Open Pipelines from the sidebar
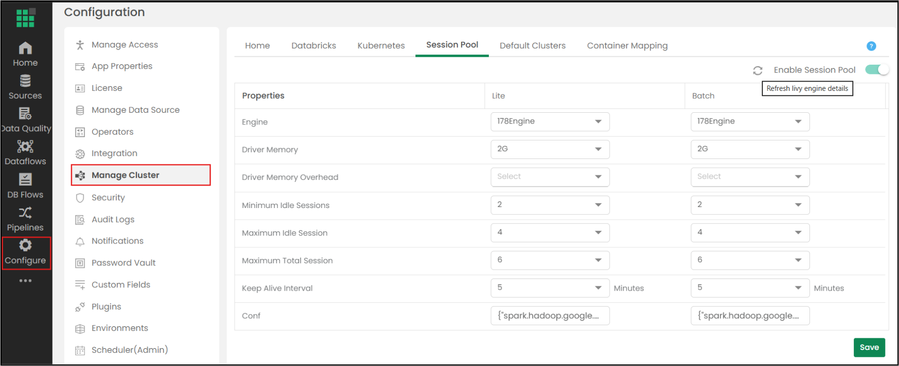 25,219
